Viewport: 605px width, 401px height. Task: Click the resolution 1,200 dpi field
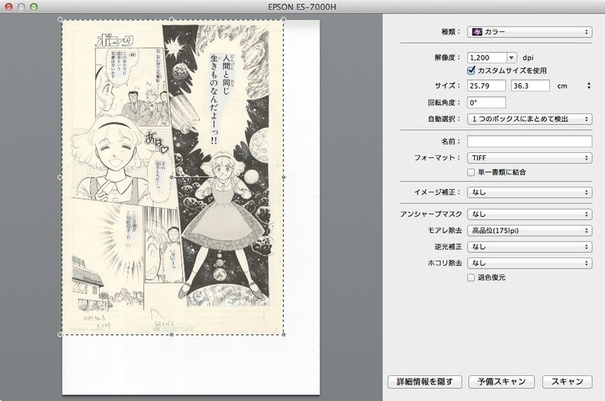tap(486, 58)
